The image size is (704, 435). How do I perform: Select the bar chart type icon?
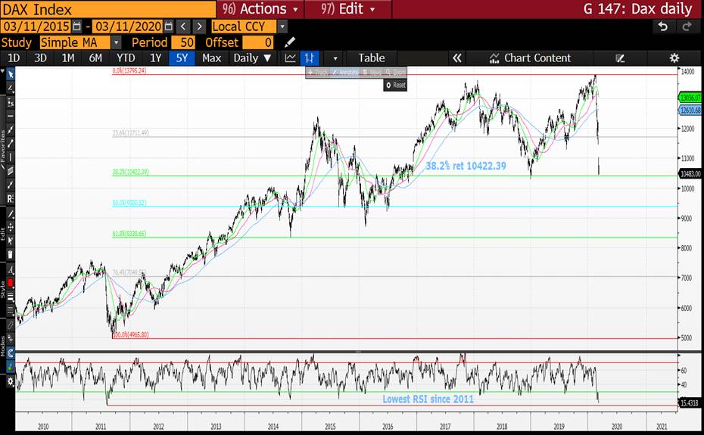pos(310,58)
